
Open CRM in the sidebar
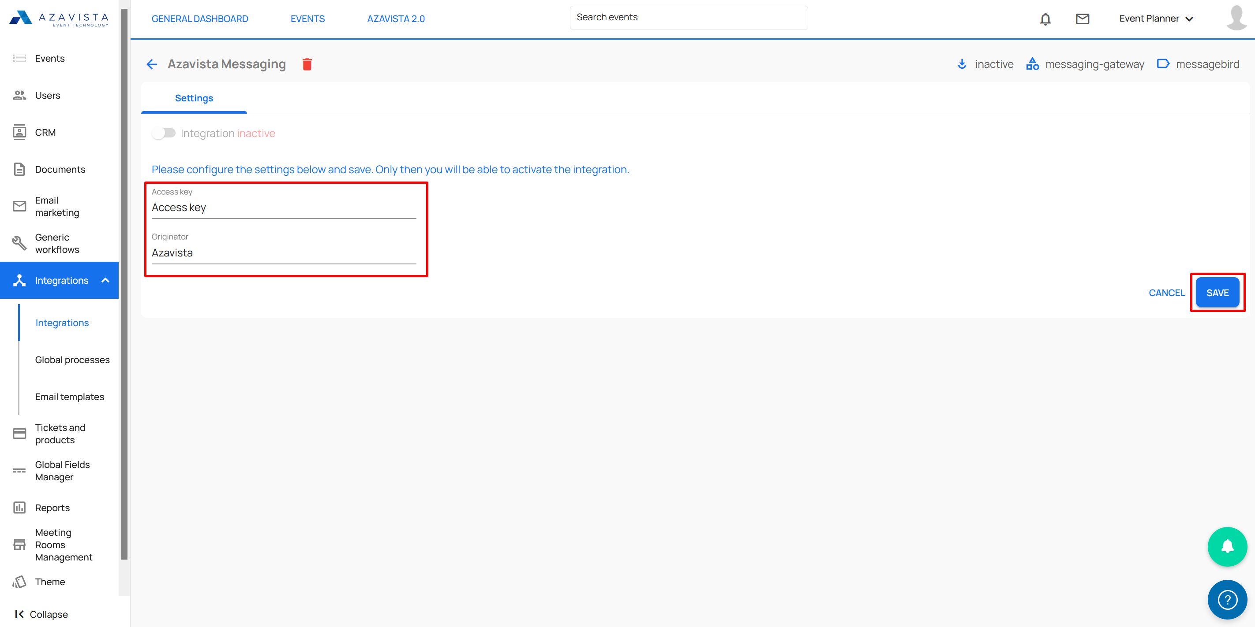tap(60, 133)
